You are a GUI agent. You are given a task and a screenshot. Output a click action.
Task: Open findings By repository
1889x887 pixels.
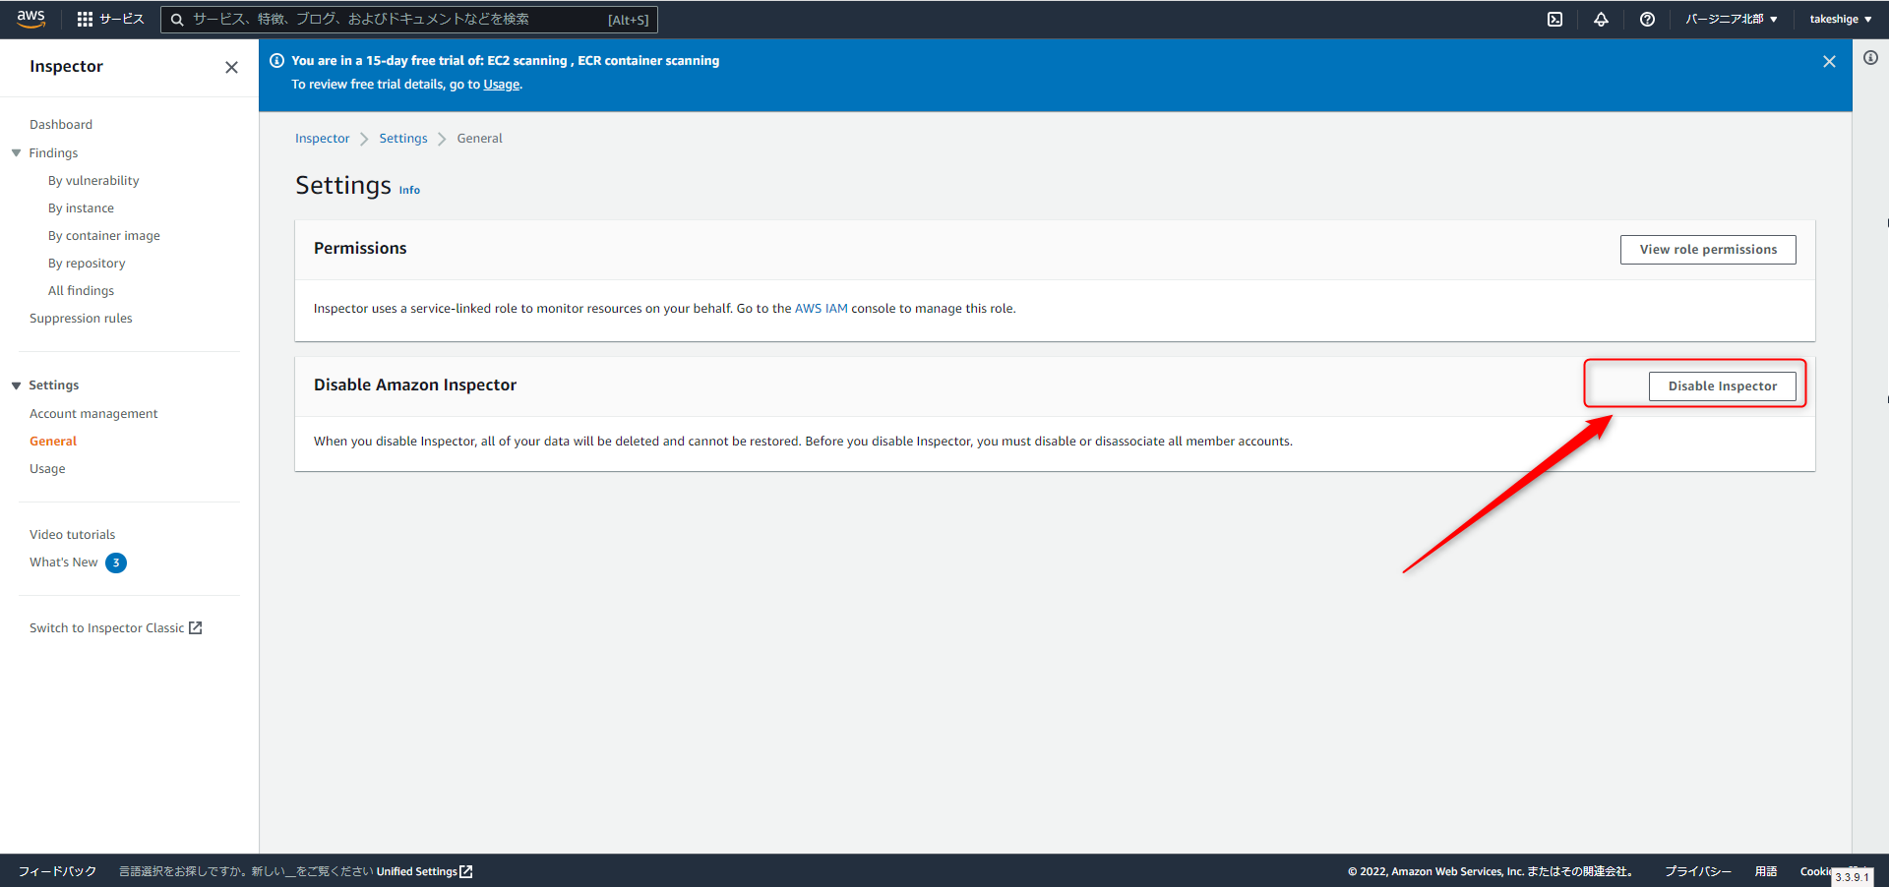[87, 263]
